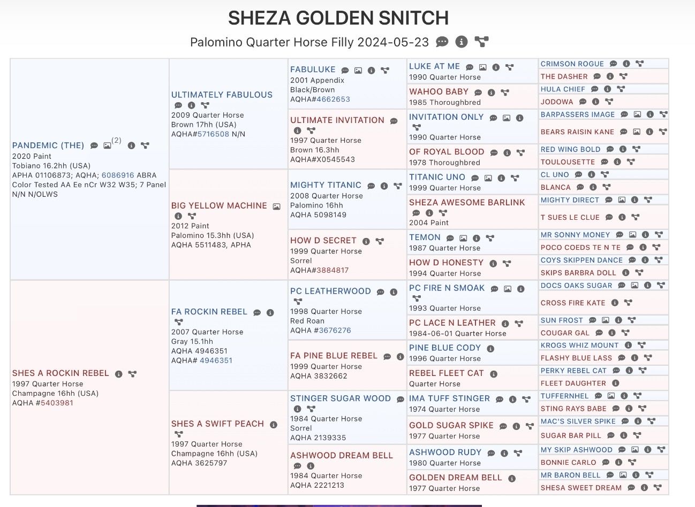Open the MIGHTY TITANIC horse link
The width and height of the screenshot is (695, 507).
pos(326,185)
